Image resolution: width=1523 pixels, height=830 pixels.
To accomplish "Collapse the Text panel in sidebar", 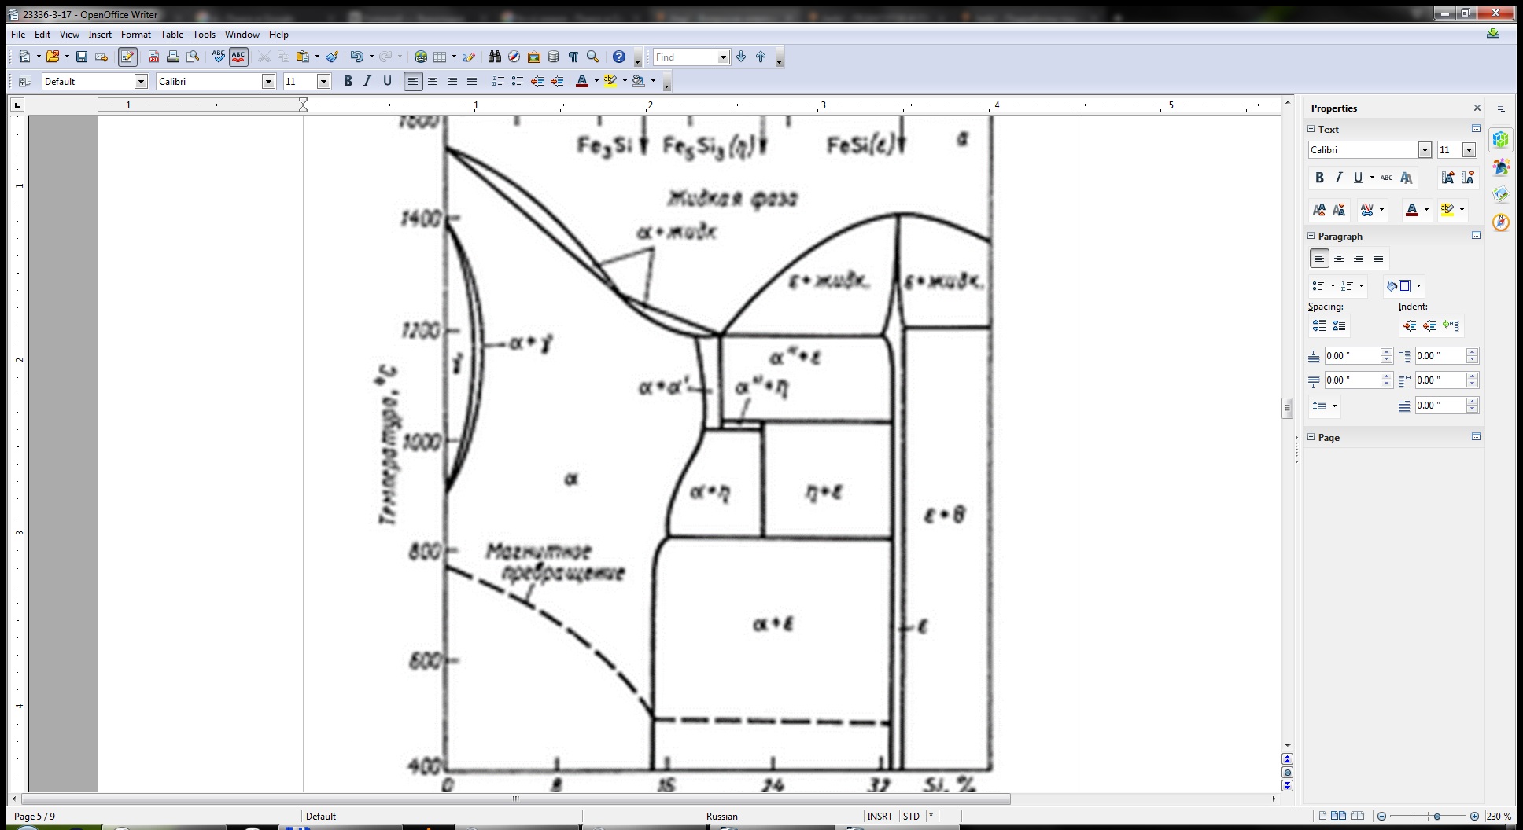I will pos(1311,129).
